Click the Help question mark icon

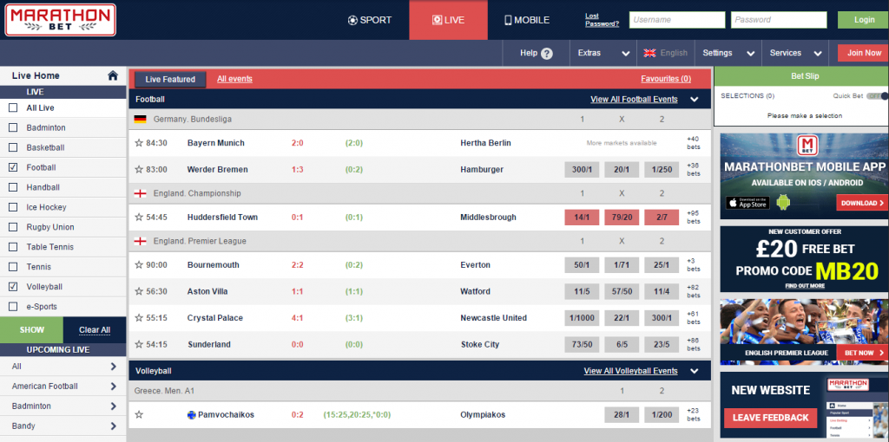point(547,54)
